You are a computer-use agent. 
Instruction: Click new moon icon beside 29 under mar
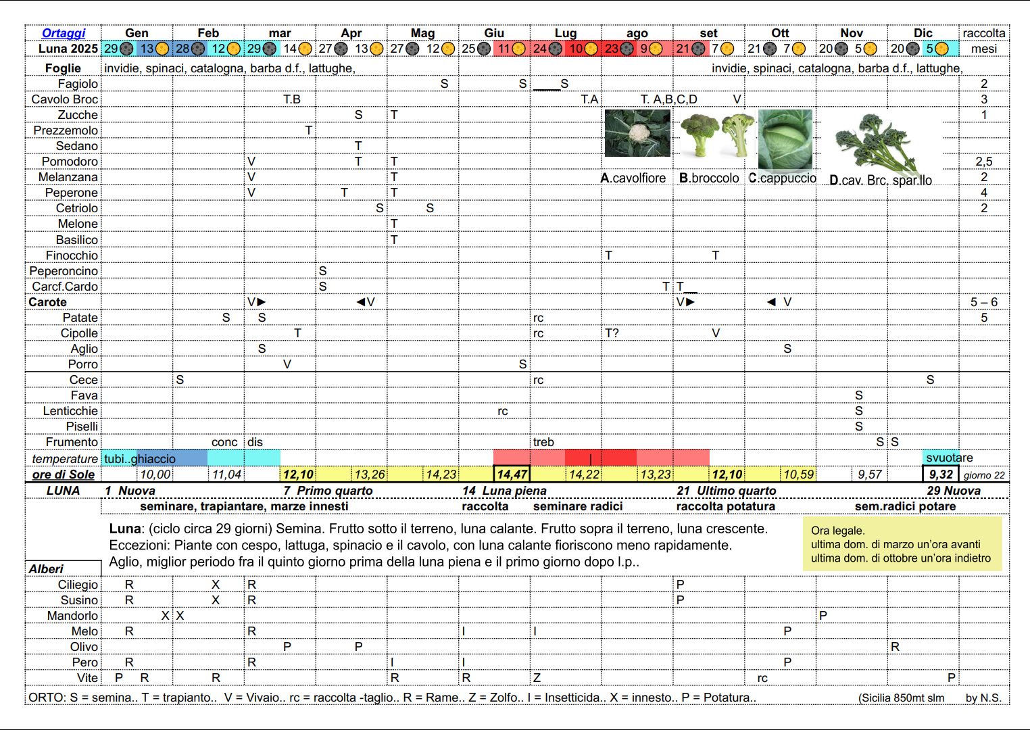pos(269,49)
